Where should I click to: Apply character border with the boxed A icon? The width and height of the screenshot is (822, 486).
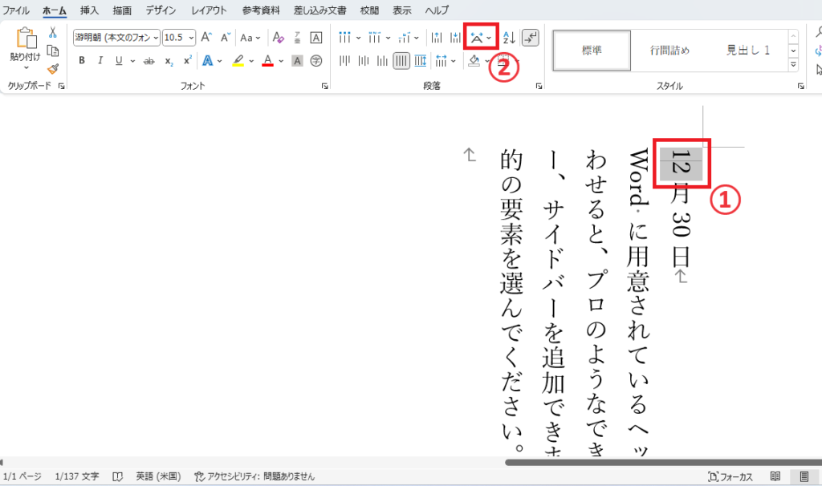tap(316, 37)
